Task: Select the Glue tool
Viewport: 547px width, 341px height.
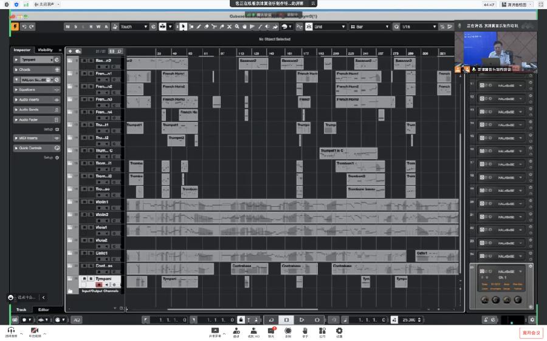Action: [x=222, y=27]
